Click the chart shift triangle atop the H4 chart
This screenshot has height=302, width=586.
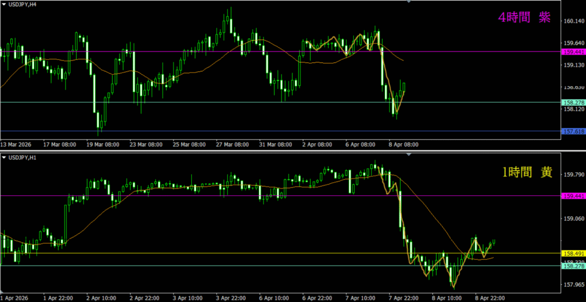(409, 2)
